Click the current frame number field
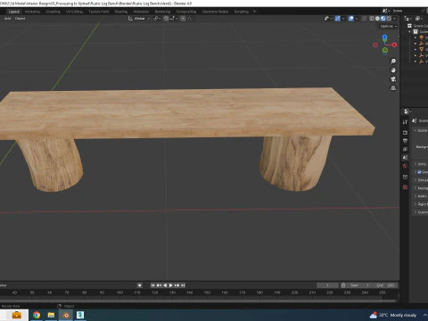This screenshot has height=321, width=428. 327,285
